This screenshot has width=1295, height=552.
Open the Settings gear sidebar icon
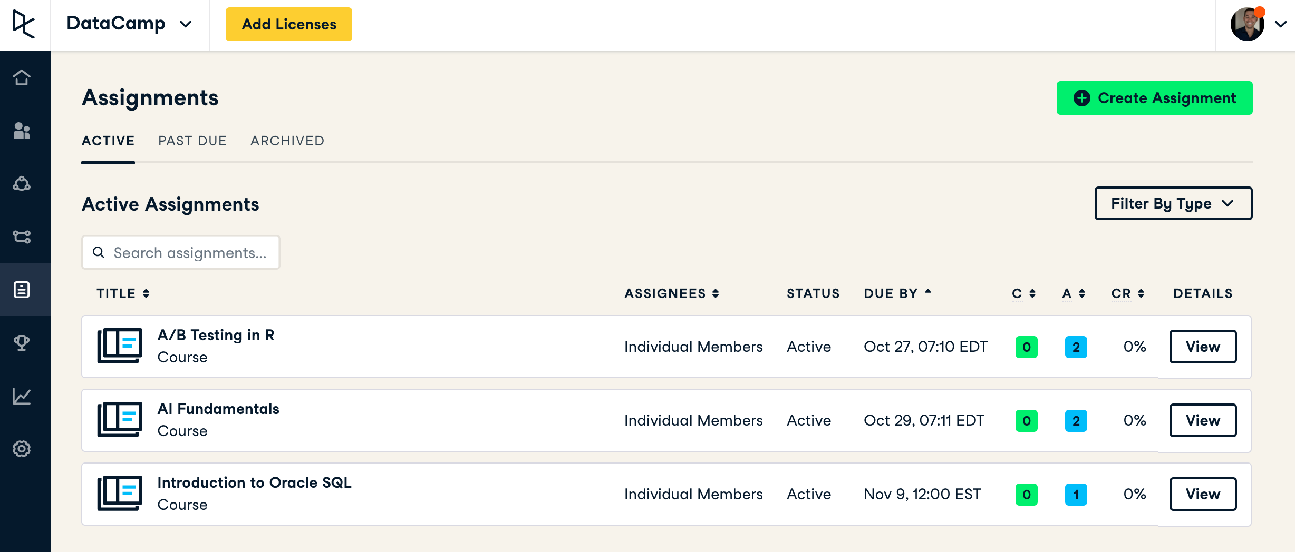[x=22, y=449]
